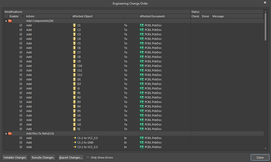Click the Validate Changes button
271x162 pixels.
[15, 157]
